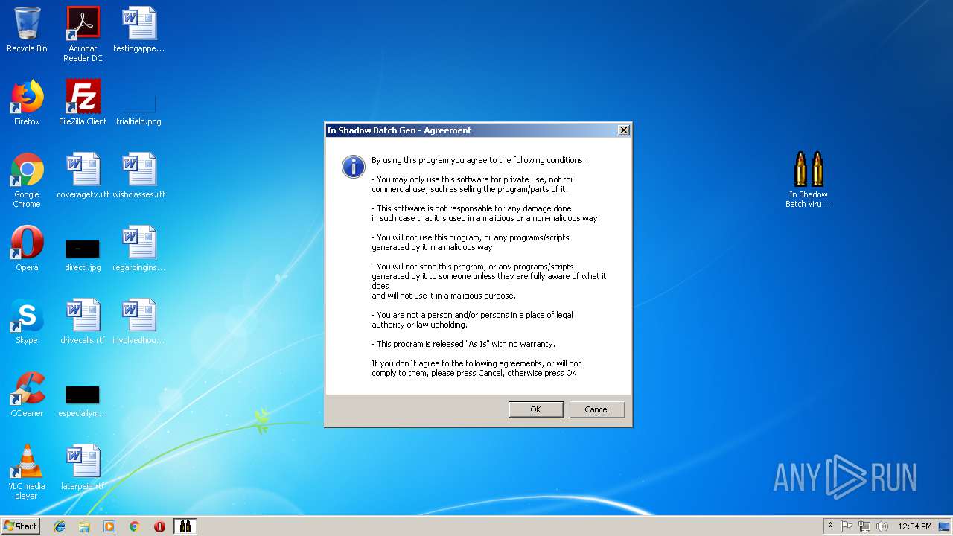Click the Show desktop button
The width and height of the screenshot is (953, 536).
pos(946,526)
